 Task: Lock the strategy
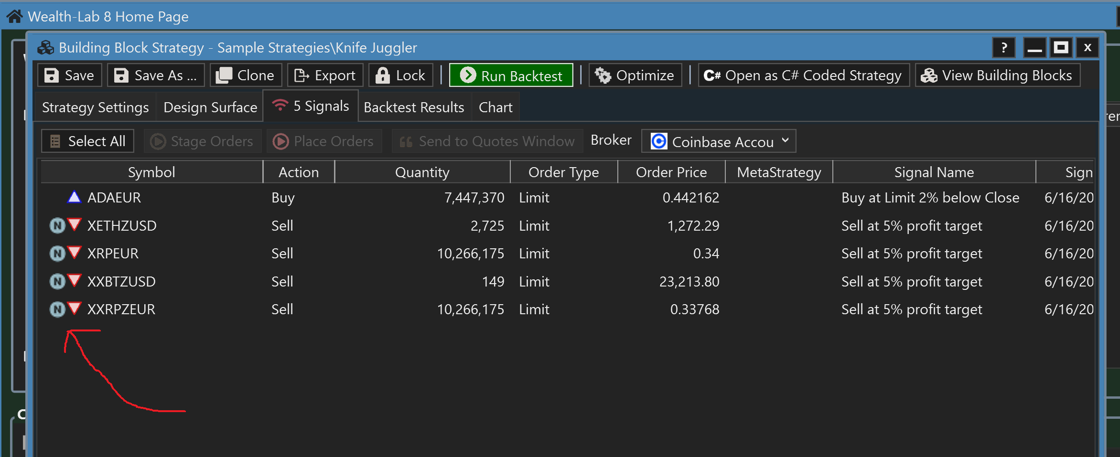401,75
